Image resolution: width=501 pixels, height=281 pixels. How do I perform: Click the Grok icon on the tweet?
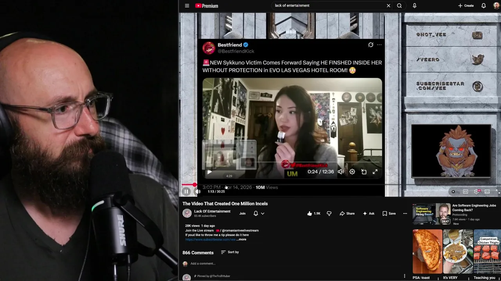[371, 45]
